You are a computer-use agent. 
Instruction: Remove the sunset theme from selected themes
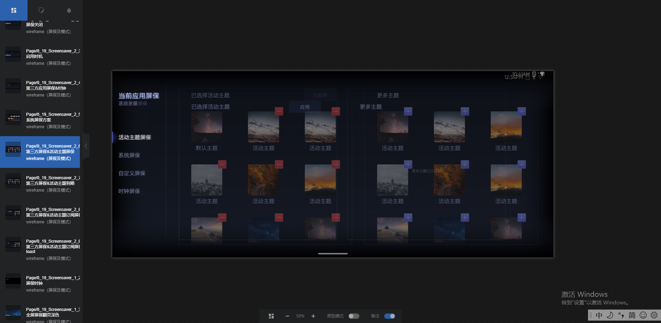coord(336,164)
